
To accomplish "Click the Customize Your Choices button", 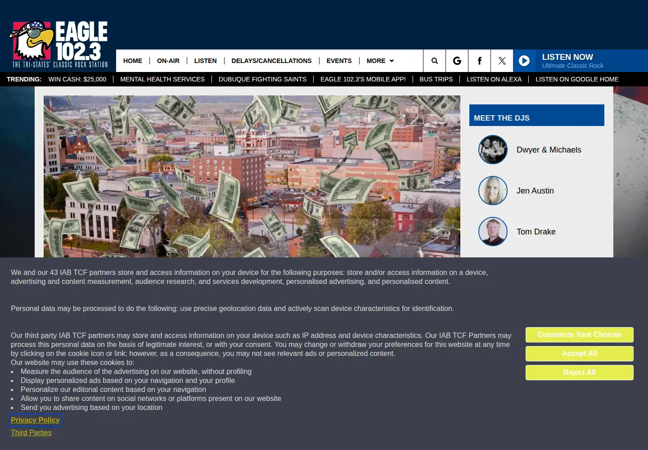I will coord(579,335).
